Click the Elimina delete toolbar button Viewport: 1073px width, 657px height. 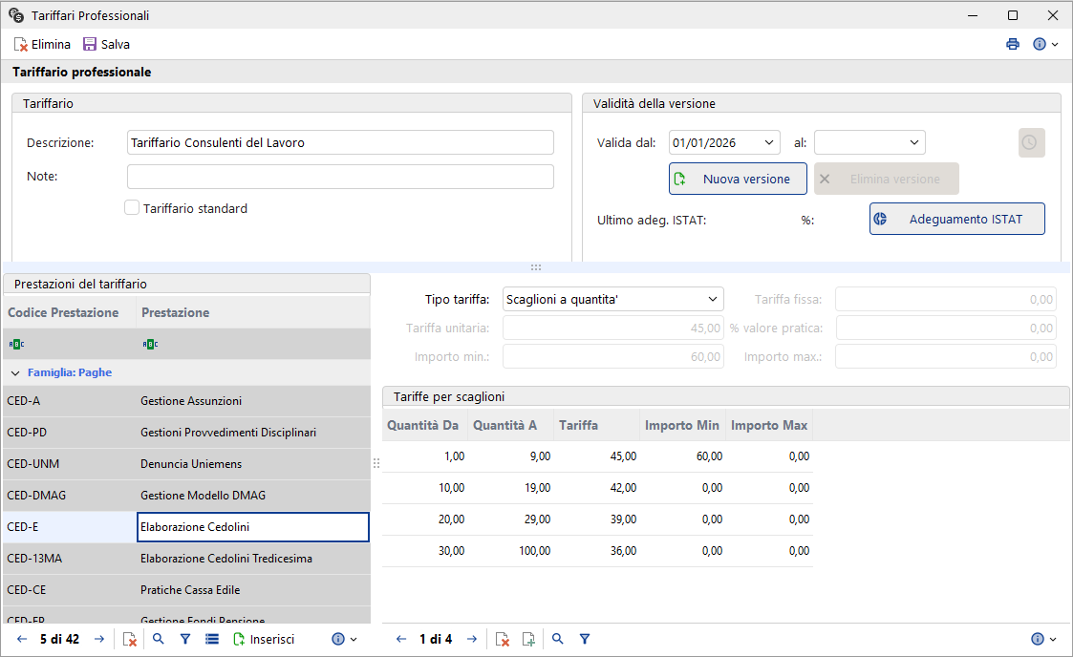42,45
